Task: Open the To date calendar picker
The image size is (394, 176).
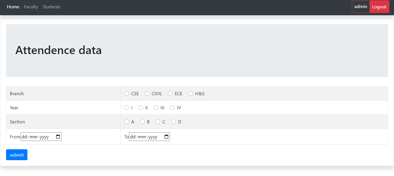Action: point(166,137)
